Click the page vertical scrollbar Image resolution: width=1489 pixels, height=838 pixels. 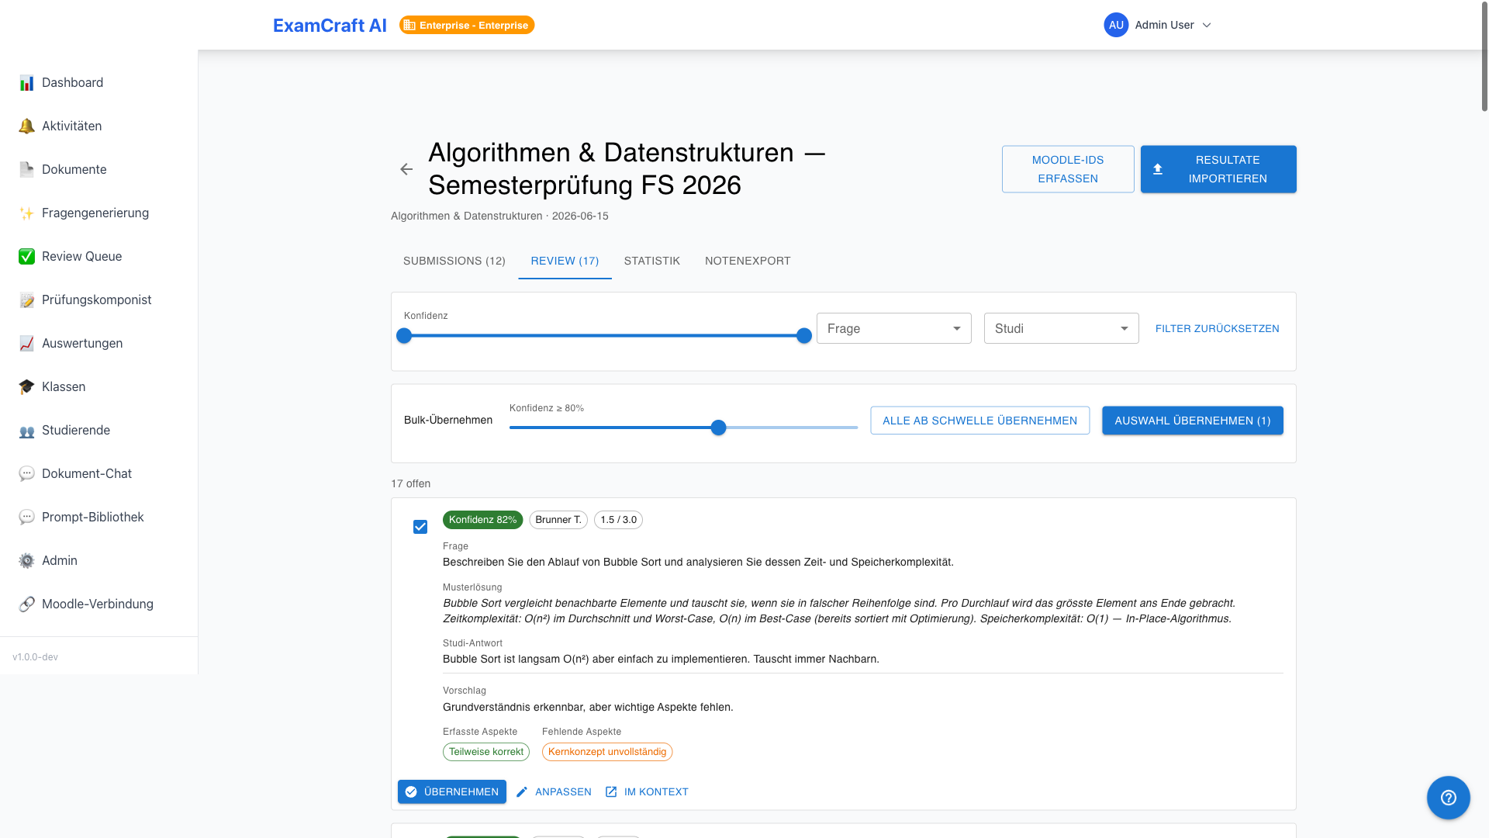pyautogui.click(x=1484, y=58)
